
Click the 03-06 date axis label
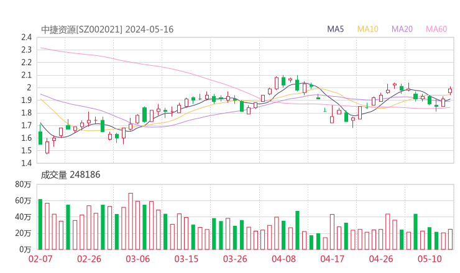coord(137,259)
